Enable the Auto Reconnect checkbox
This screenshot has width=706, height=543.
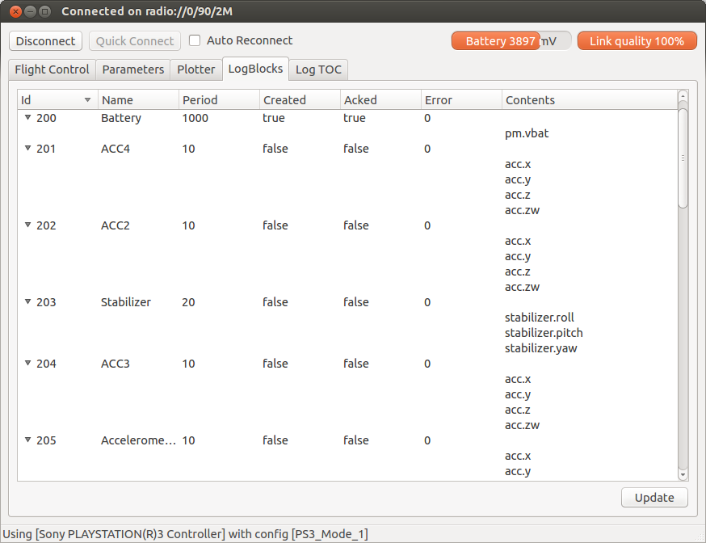click(x=195, y=40)
